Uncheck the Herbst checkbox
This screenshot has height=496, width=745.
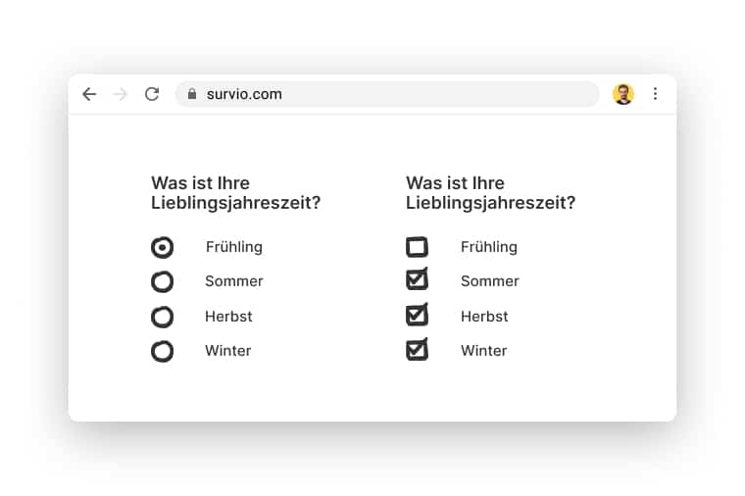coord(418,316)
